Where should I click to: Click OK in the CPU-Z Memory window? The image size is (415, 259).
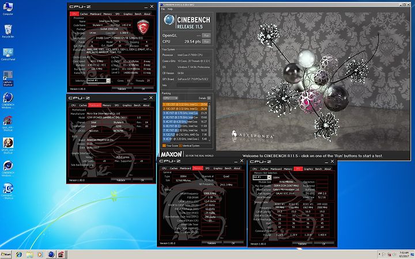(233, 243)
